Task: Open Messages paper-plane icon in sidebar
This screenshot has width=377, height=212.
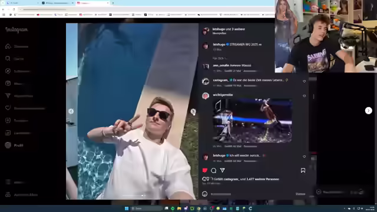Action: point(8,95)
